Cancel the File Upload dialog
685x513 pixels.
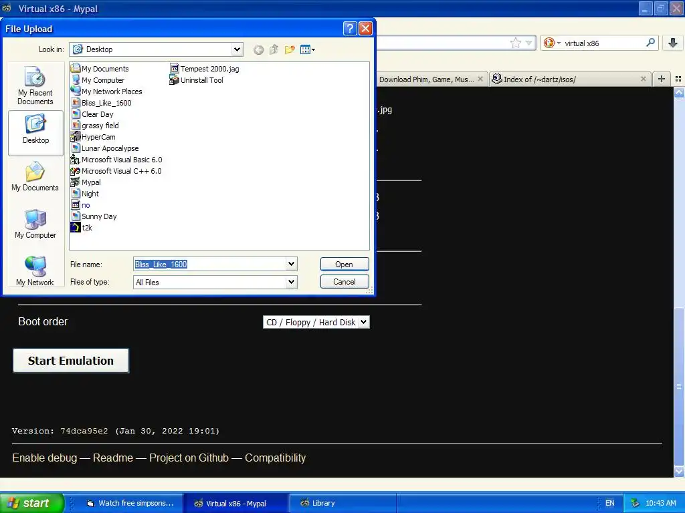point(345,281)
